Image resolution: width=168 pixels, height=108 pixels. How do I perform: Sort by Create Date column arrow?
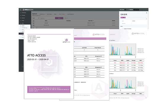(93, 21)
